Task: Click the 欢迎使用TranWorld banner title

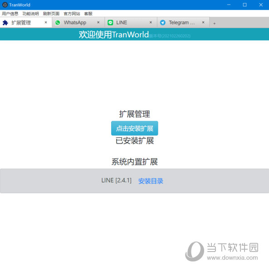Action: pos(114,34)
